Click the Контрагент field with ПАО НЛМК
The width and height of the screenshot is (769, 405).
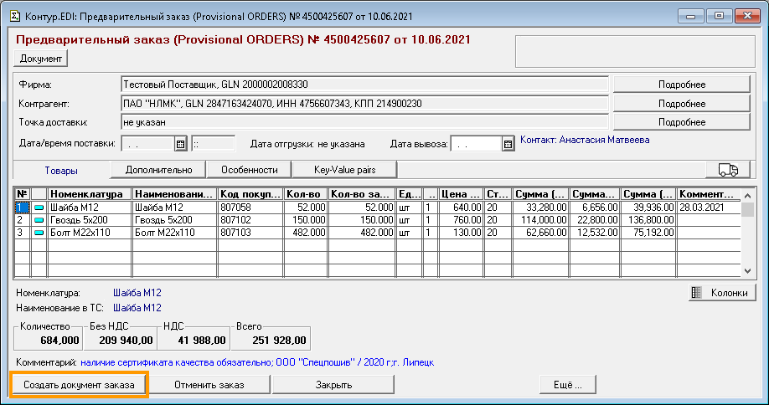(364, 103)
